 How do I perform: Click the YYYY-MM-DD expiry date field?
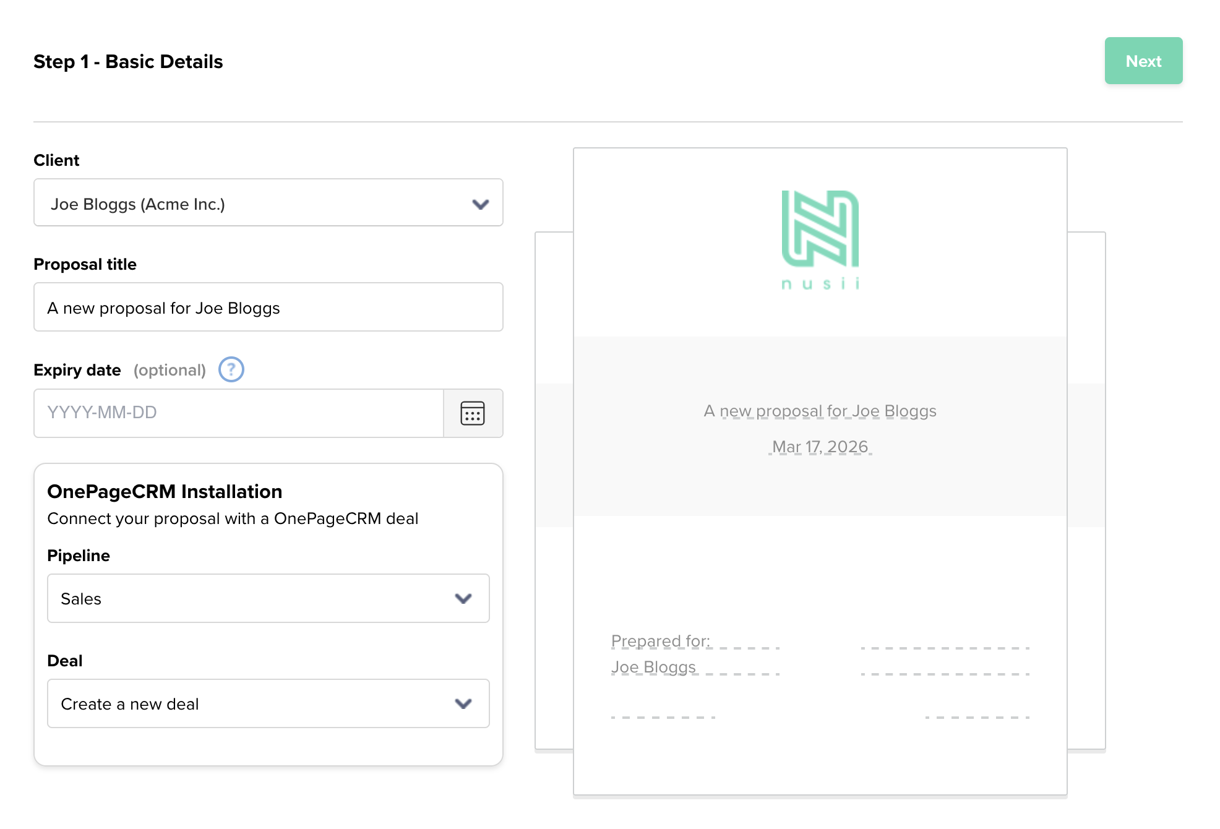(x=238, y=412)
